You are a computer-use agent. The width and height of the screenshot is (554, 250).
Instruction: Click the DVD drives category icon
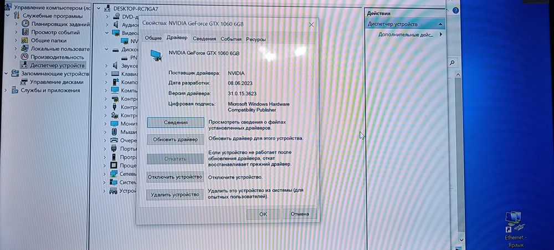(116, 17)
